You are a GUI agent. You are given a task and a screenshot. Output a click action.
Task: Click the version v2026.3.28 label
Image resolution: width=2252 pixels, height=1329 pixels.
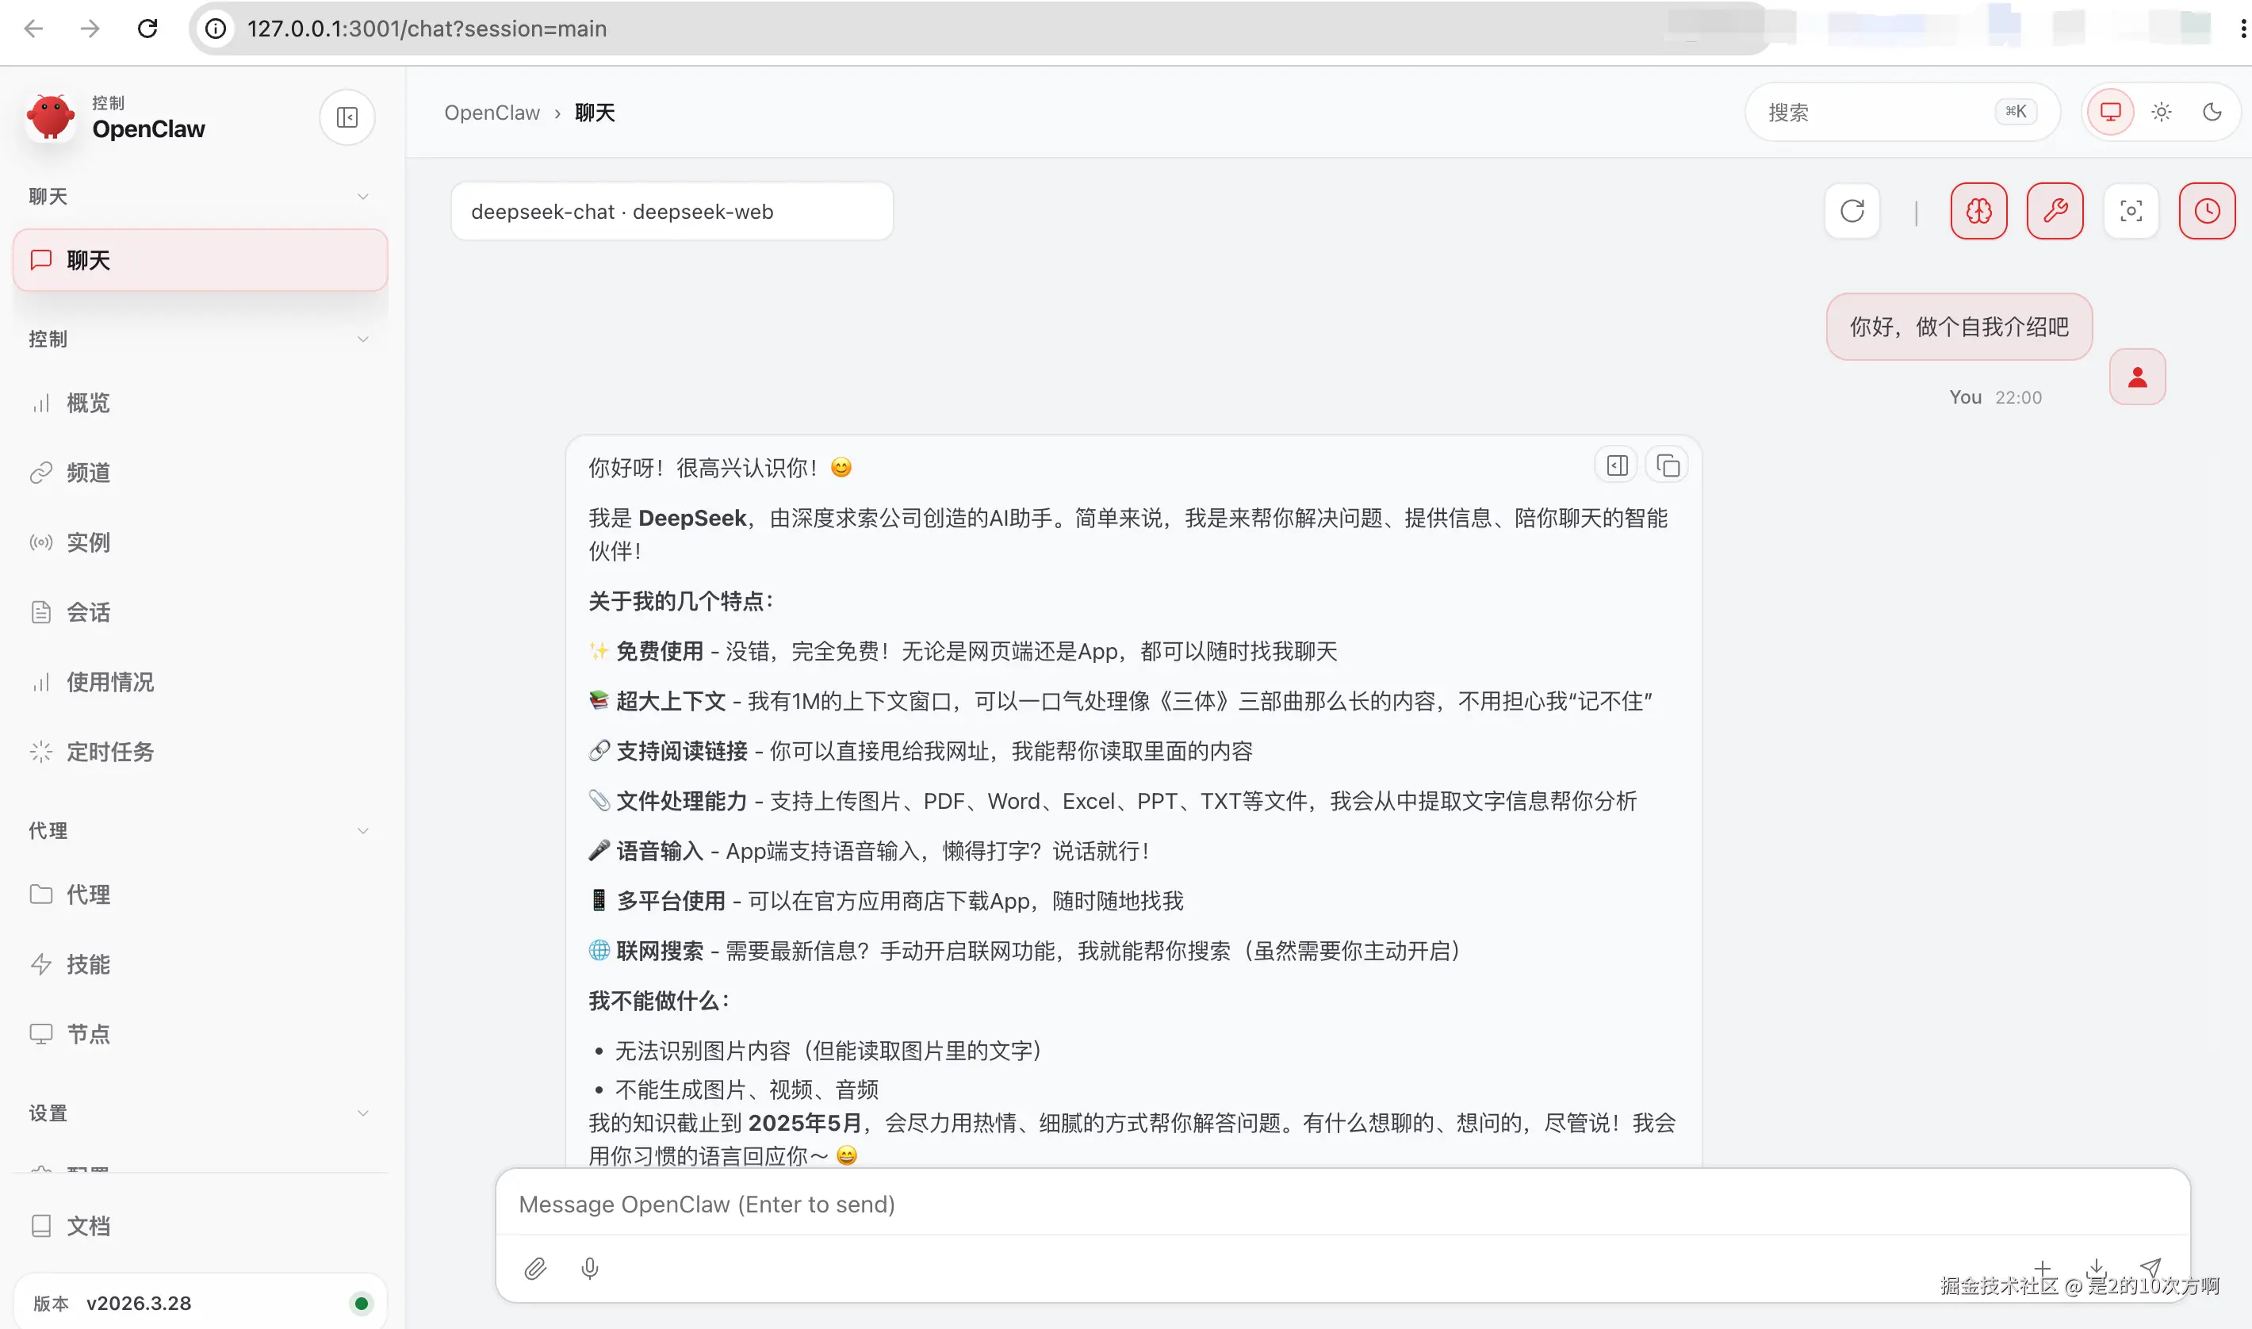139,1303
